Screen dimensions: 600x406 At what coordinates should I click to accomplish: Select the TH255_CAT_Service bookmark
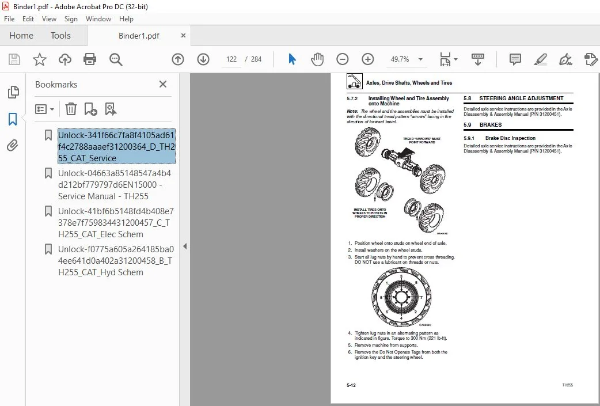click(x=116, y=146)
